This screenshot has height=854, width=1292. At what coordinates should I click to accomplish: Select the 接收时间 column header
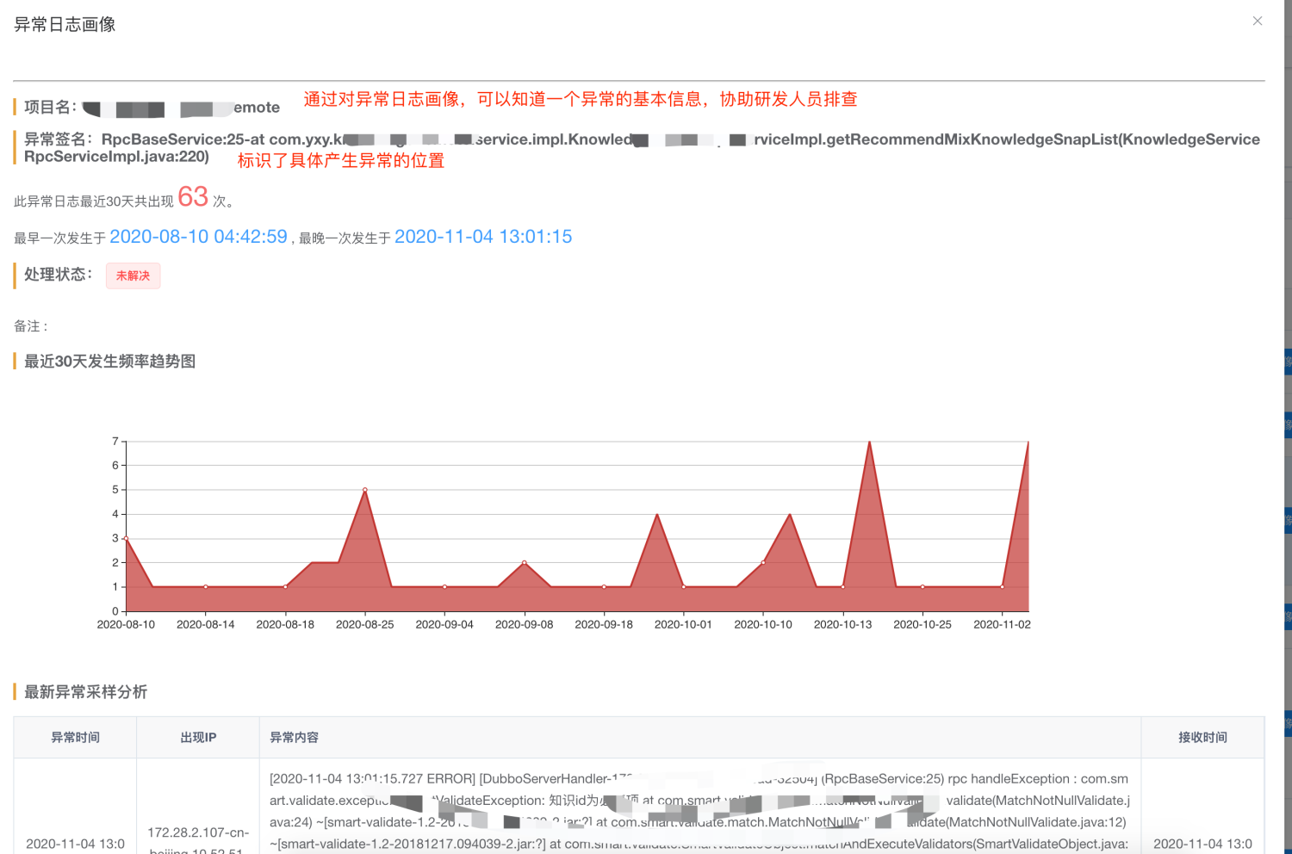click(x=1202, y=737)
